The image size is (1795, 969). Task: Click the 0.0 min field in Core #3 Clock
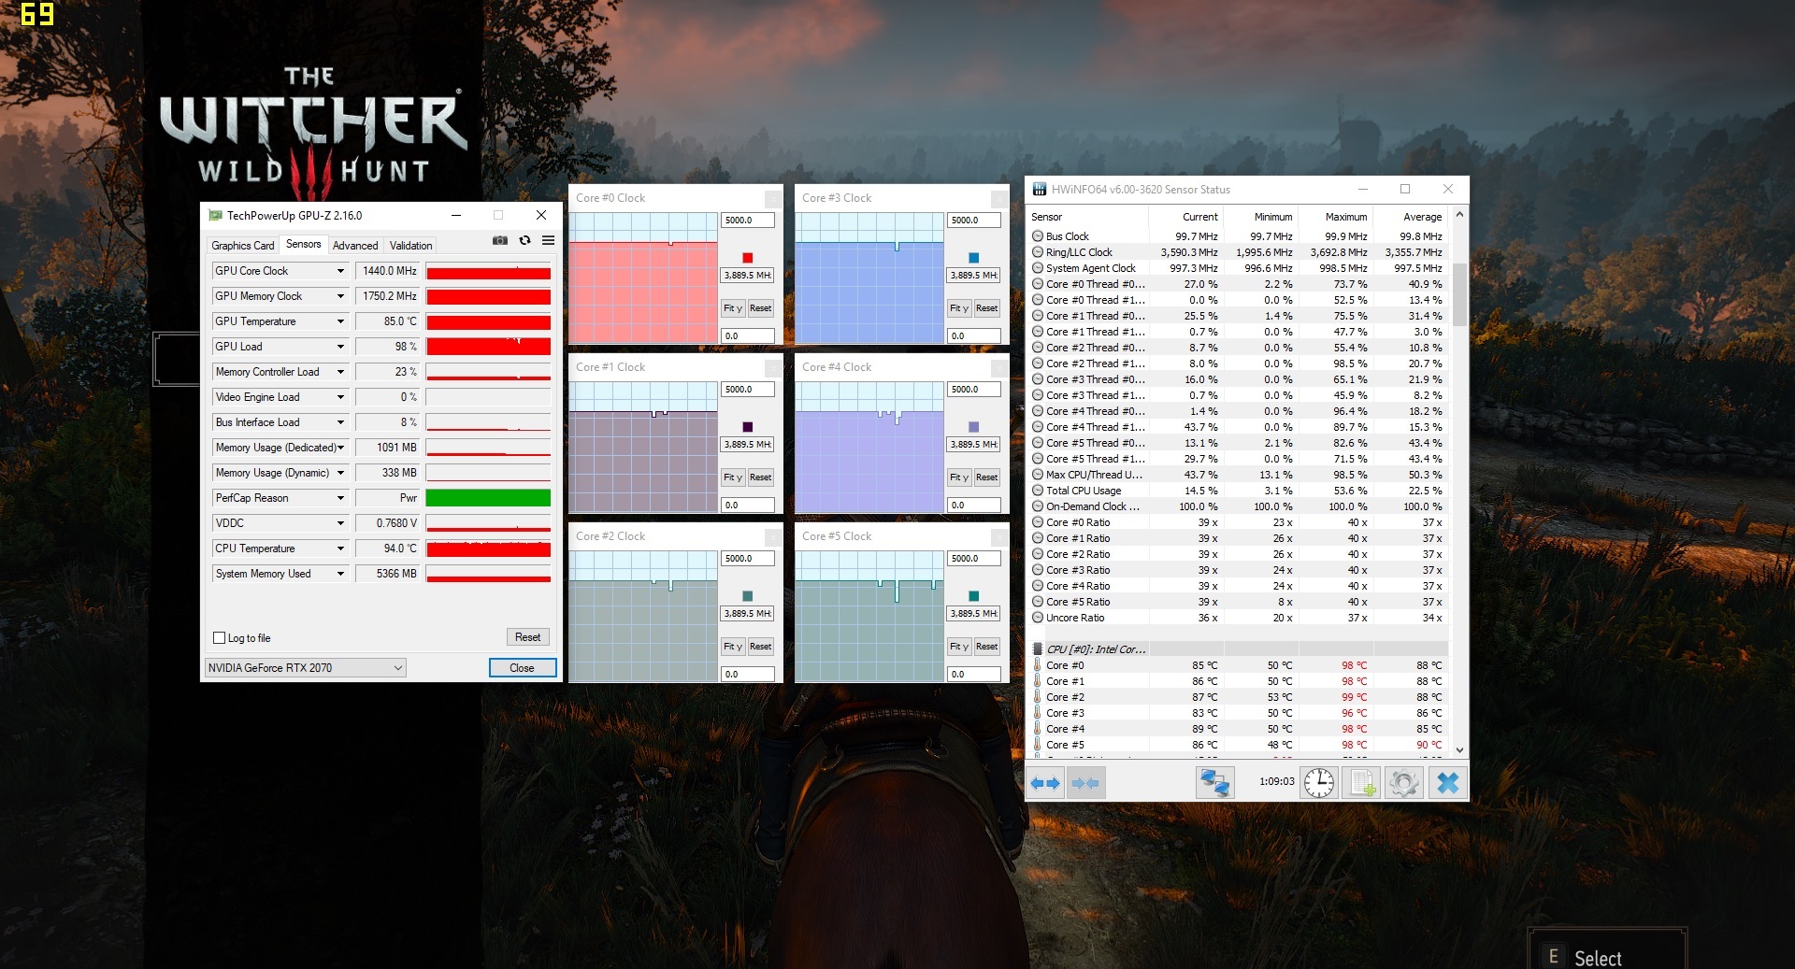973,336
